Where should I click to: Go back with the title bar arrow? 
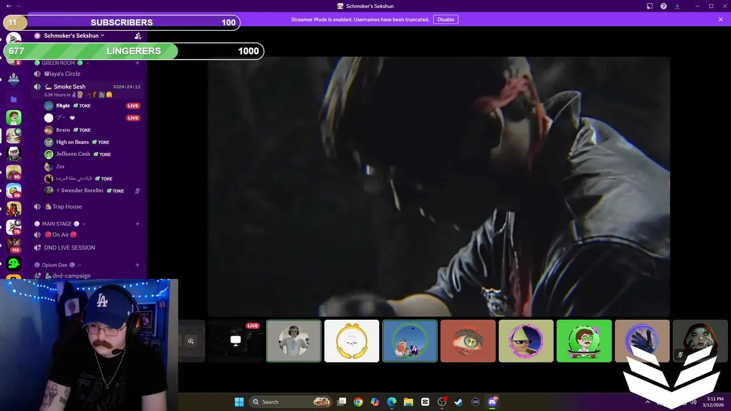[x=9, y=6]
